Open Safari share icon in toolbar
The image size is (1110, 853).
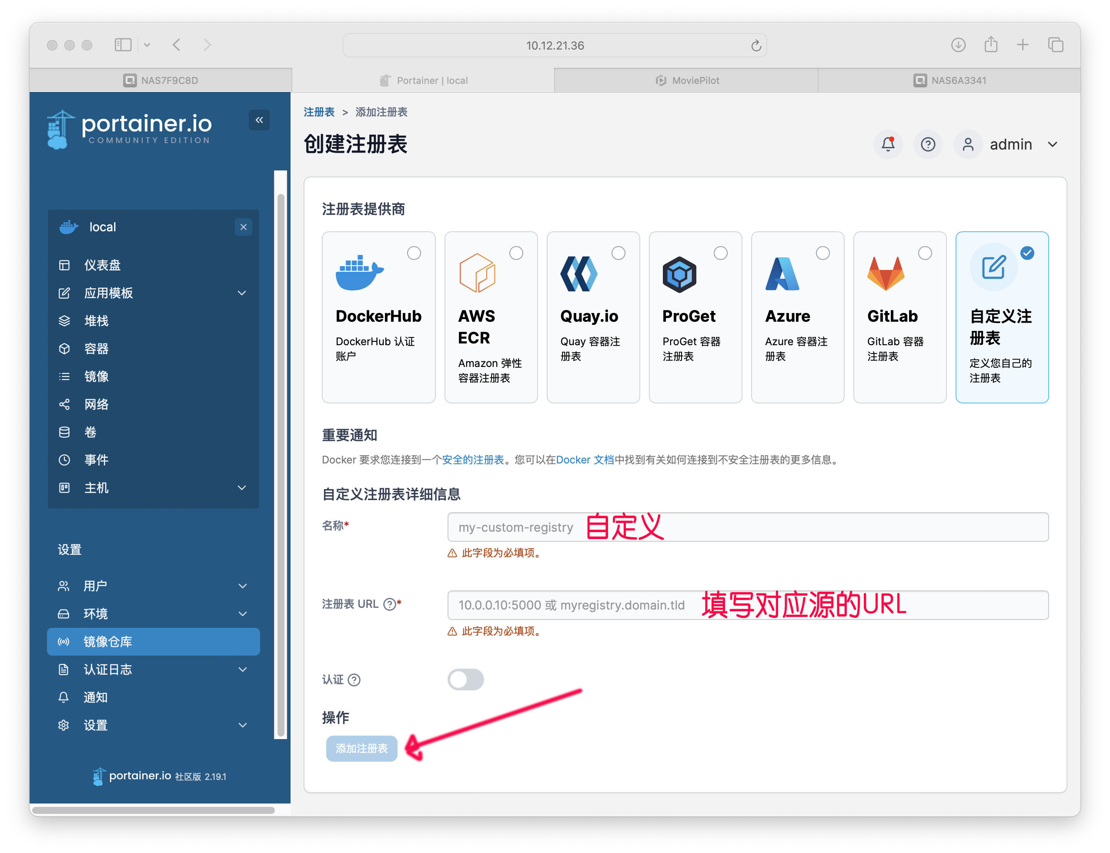991,45
